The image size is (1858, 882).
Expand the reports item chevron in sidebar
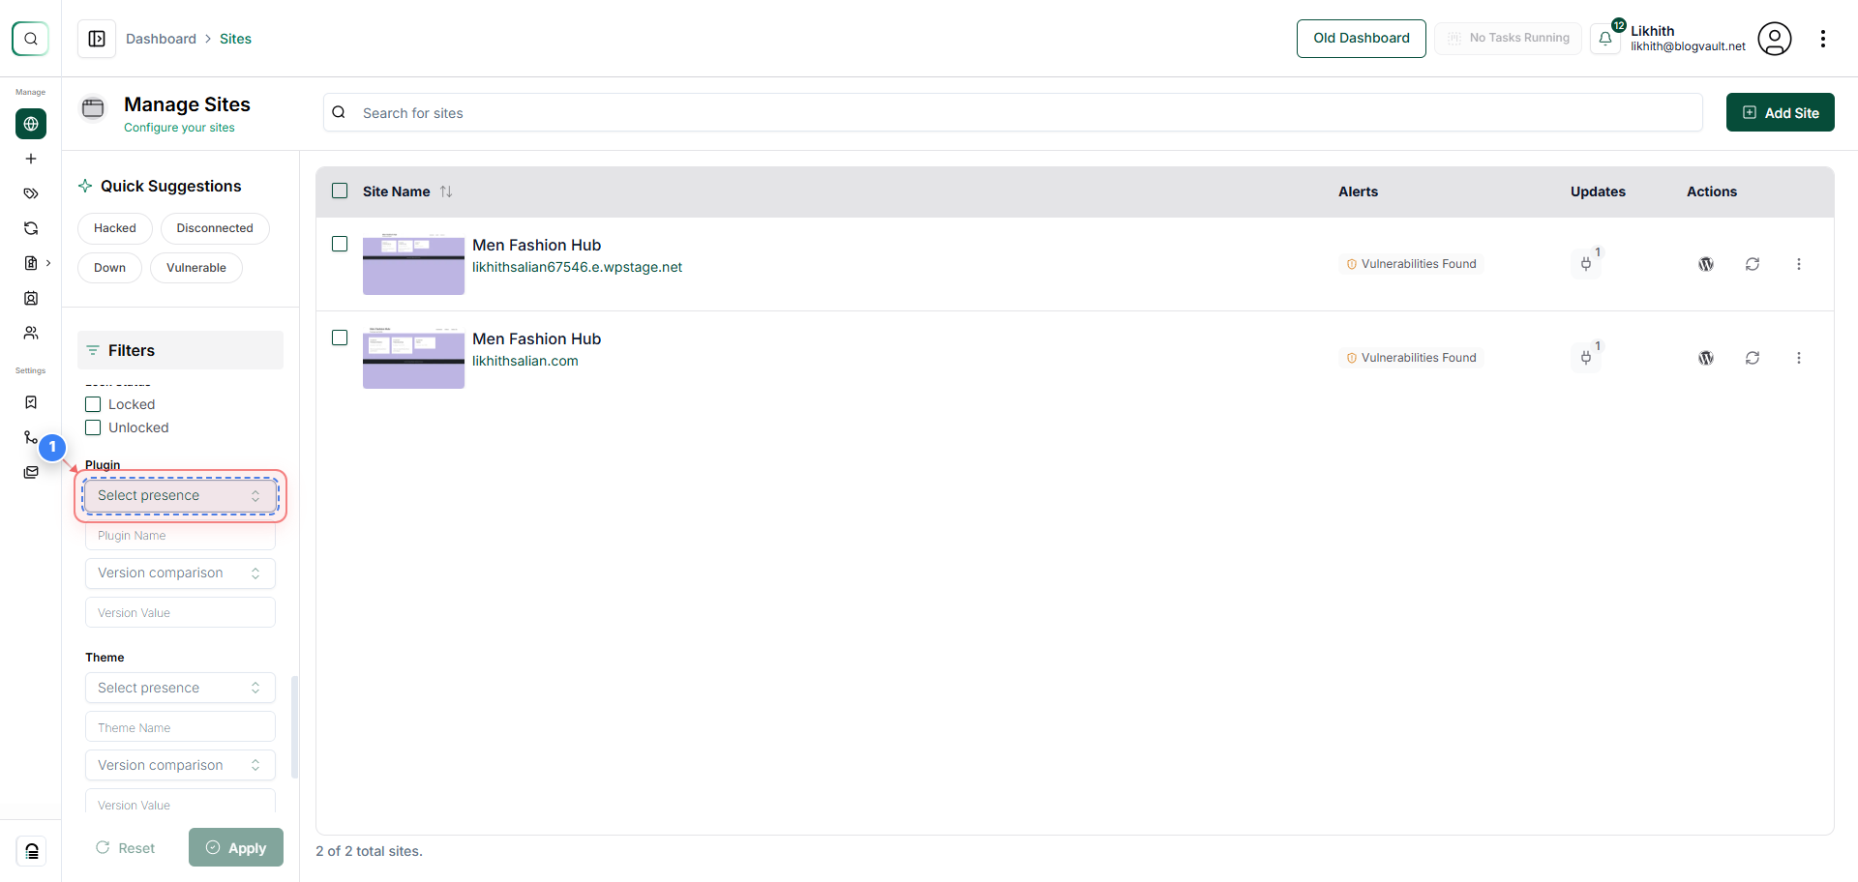pyautogui.click(x=46, y=262)
